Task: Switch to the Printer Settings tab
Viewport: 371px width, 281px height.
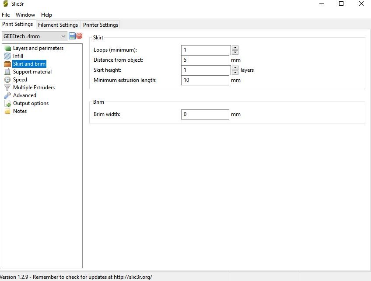Action: (x=101, y=25)
